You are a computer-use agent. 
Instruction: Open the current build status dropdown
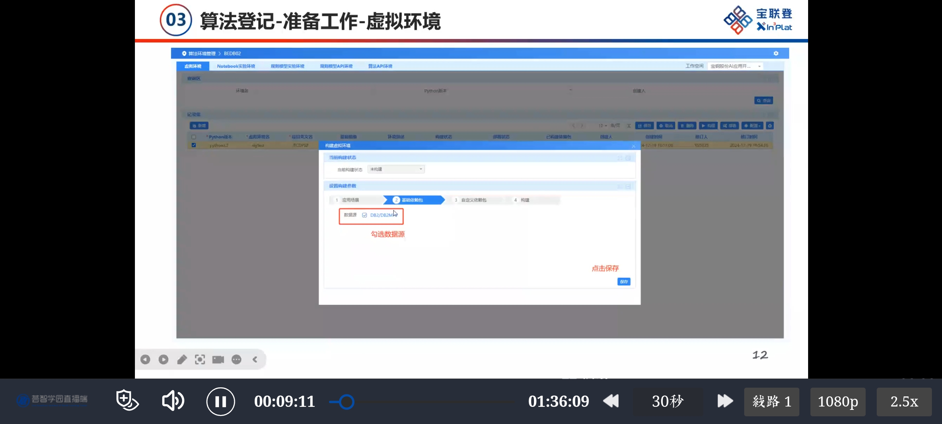[396, 169]
